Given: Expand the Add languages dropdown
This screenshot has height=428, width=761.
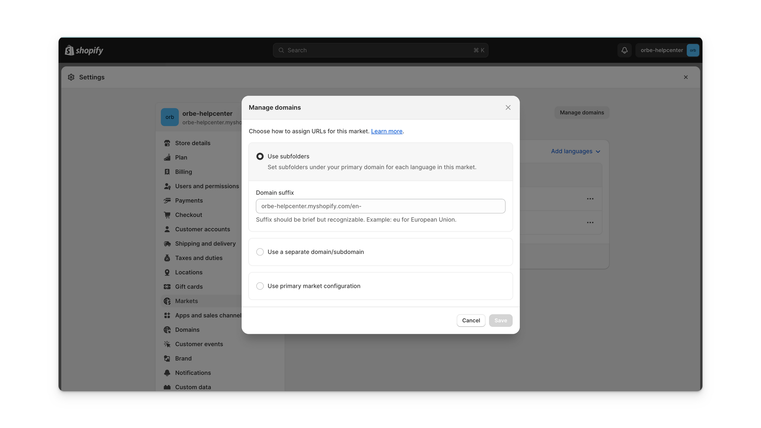Looking at the screenshot, I should pos(576,151).
